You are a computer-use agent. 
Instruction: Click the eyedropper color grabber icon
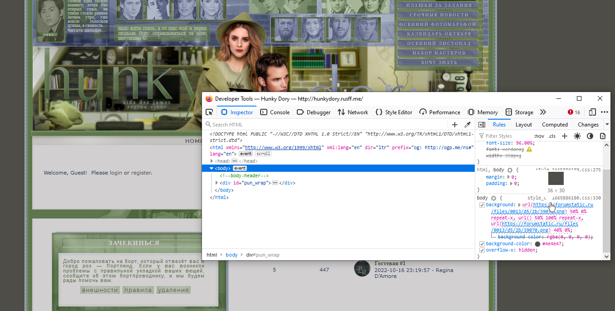(x=467, y=125)
